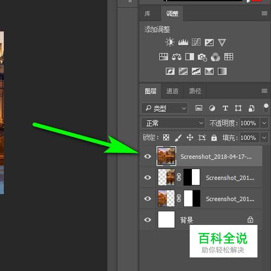Image resolution: width=271 pixels, height=271 pixels.
Task: Add a Color Balance adjustment
Action: tap(177, 57)
